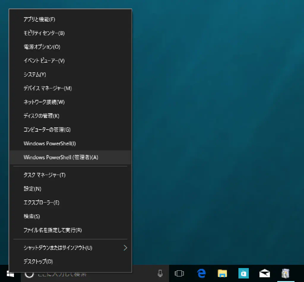Launch イベント ビューアー(V)
Viewport: 304px width, 282px height.
[70, 60]
